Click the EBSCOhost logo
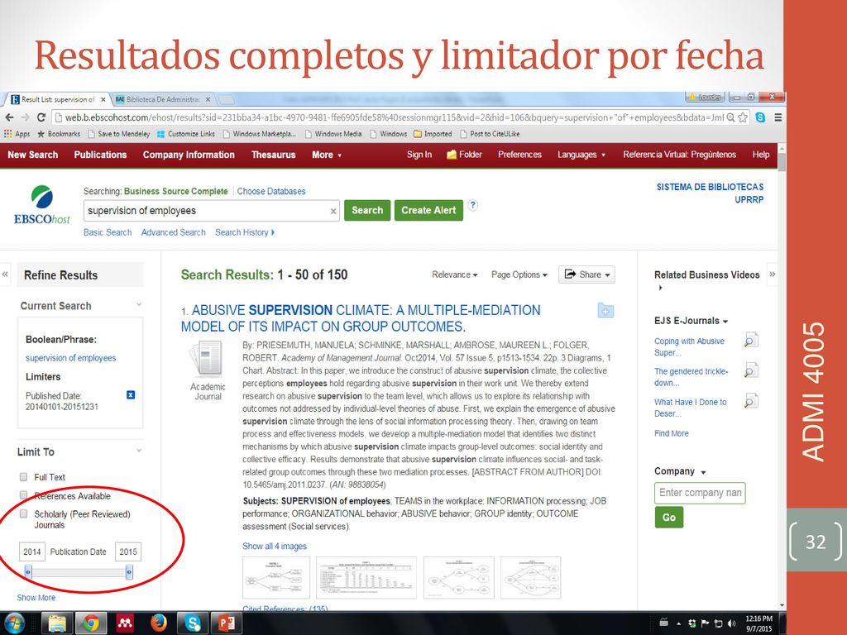Viewport: 847px width, 635px height. point(42,205)
